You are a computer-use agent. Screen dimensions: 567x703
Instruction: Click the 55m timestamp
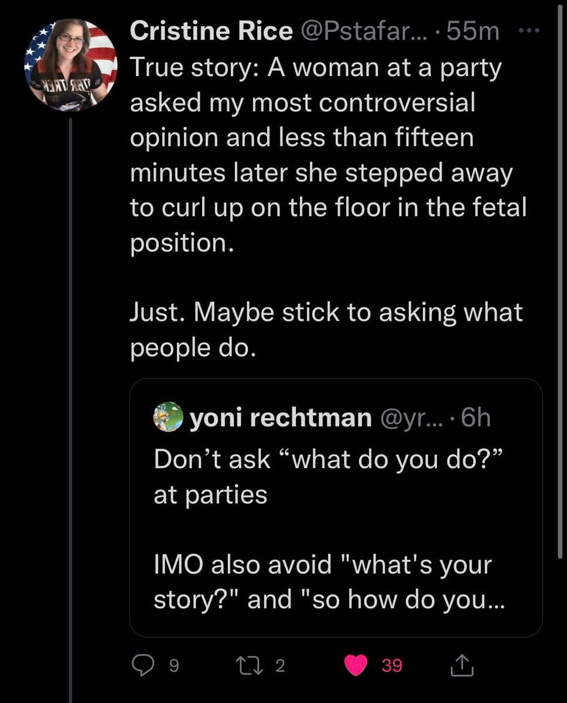(473, 32)
